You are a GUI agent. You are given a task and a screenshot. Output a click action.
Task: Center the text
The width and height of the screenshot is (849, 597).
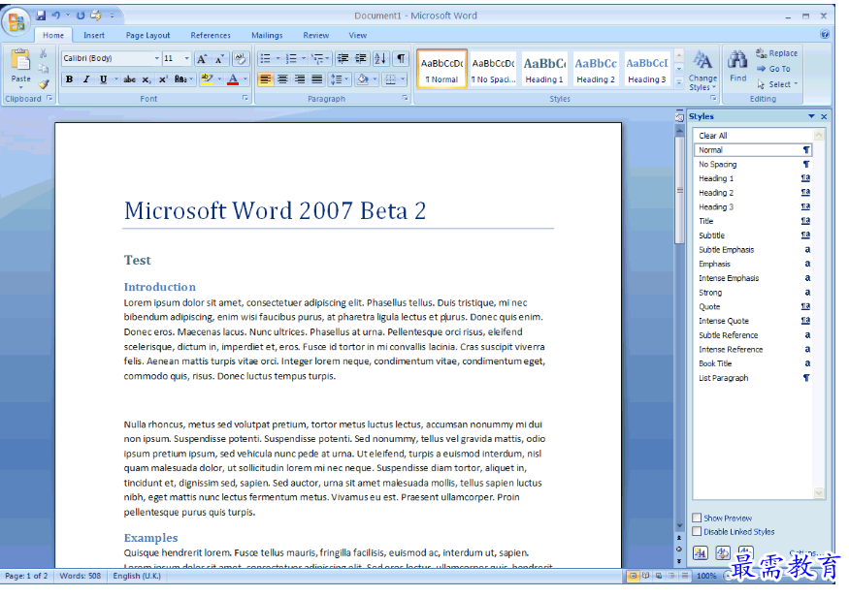pos(282,79)
